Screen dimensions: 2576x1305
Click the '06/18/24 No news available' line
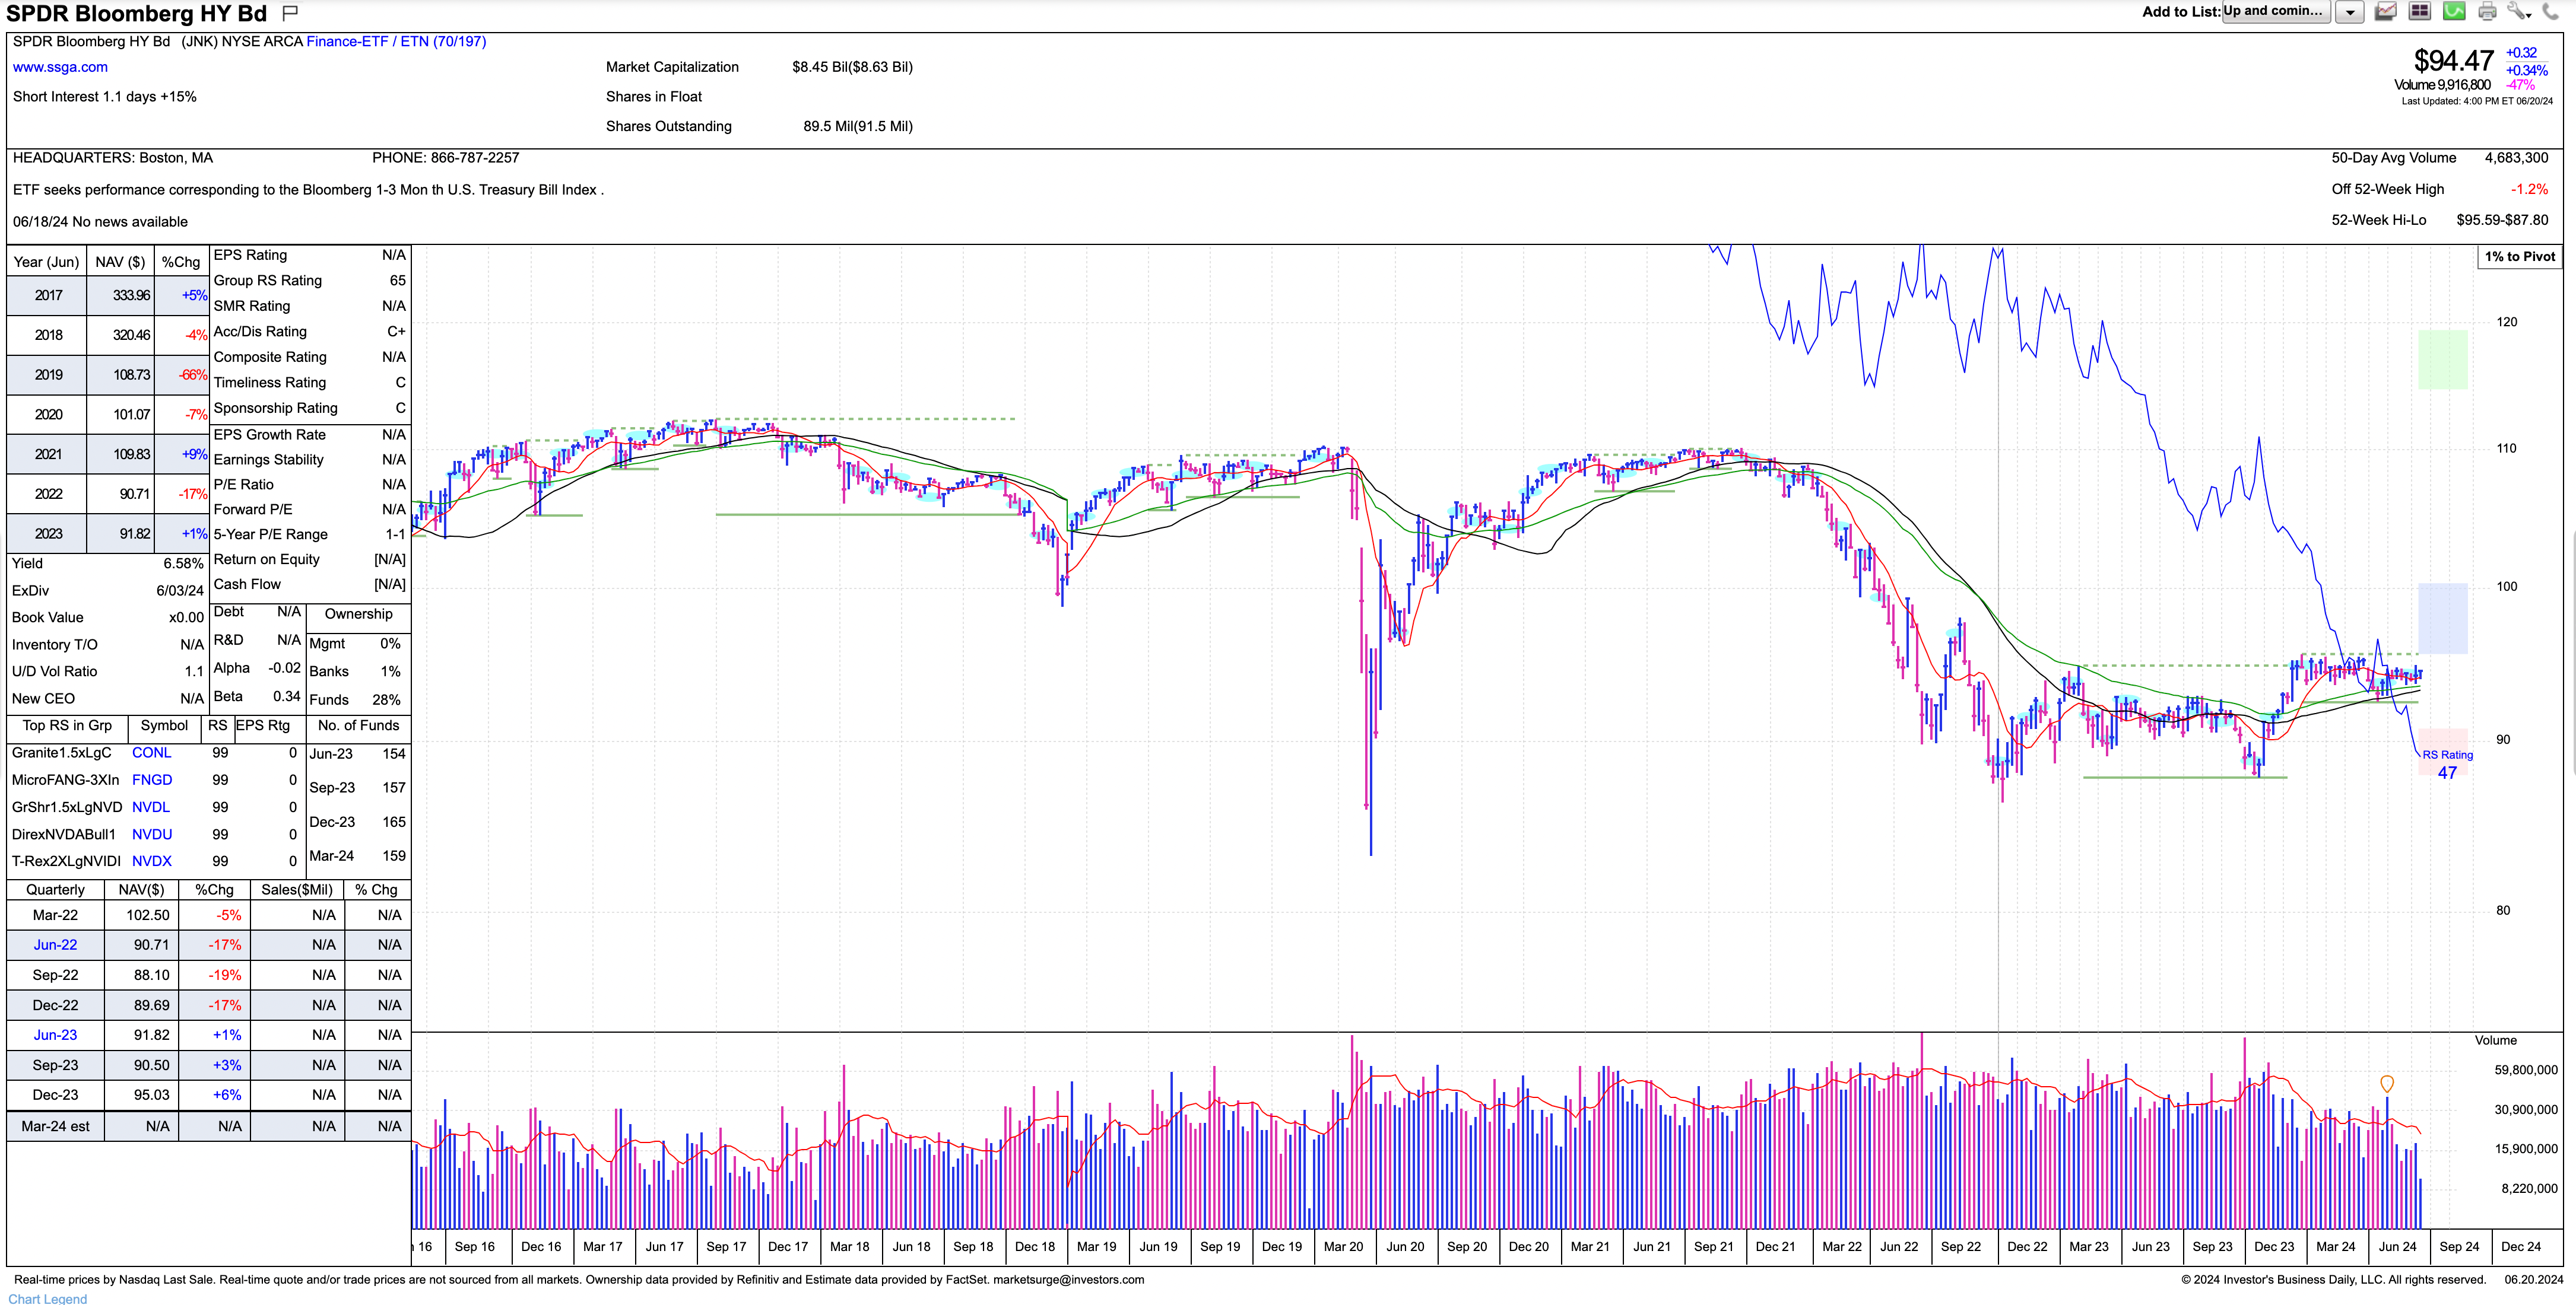(100, 222)
